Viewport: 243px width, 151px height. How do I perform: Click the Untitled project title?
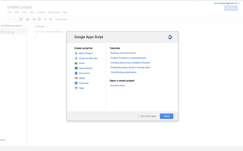[19, 7]
